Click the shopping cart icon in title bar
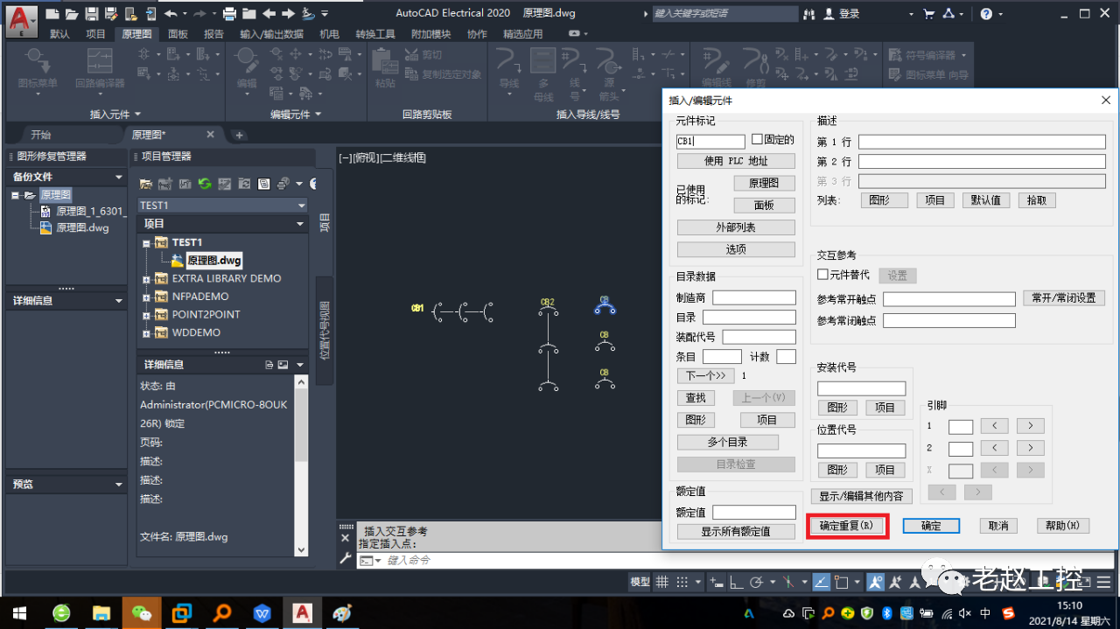 point(929,14)
